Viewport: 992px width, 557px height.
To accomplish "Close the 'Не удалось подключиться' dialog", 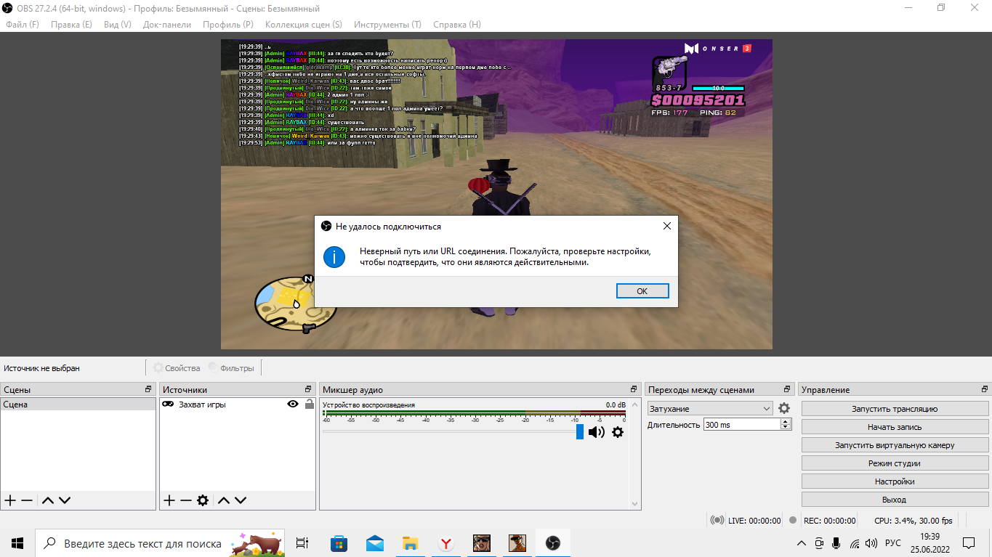I will [667, 226].
